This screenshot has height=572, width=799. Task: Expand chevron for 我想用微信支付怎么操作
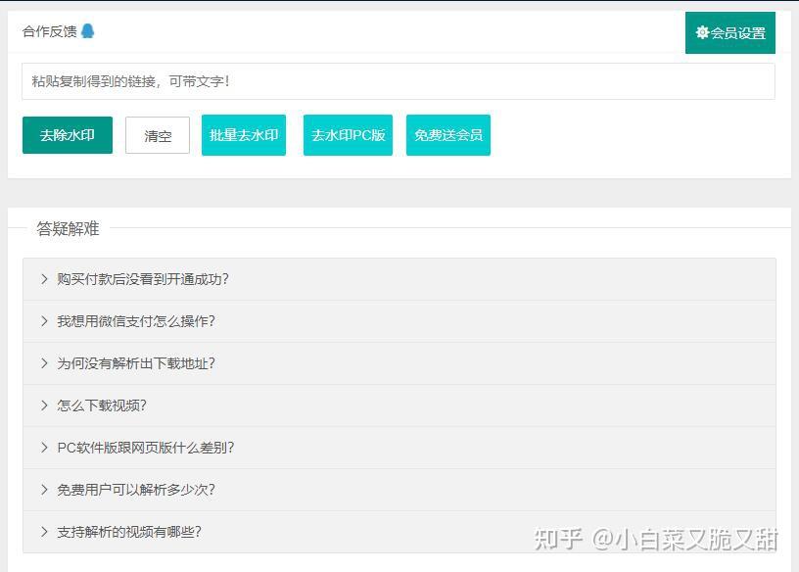tap(44, 321)
